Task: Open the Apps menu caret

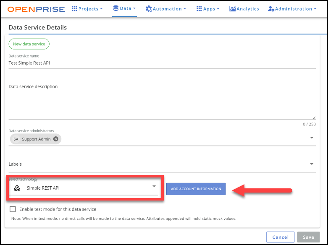Action: tap(218, 9)
